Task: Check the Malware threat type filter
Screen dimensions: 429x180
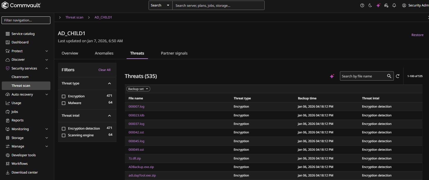Action: point(64,103)
